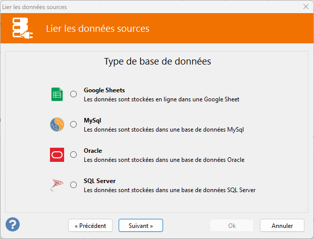Select the Oracle radio button
The image size is (314, 239).
coord(74,154)
